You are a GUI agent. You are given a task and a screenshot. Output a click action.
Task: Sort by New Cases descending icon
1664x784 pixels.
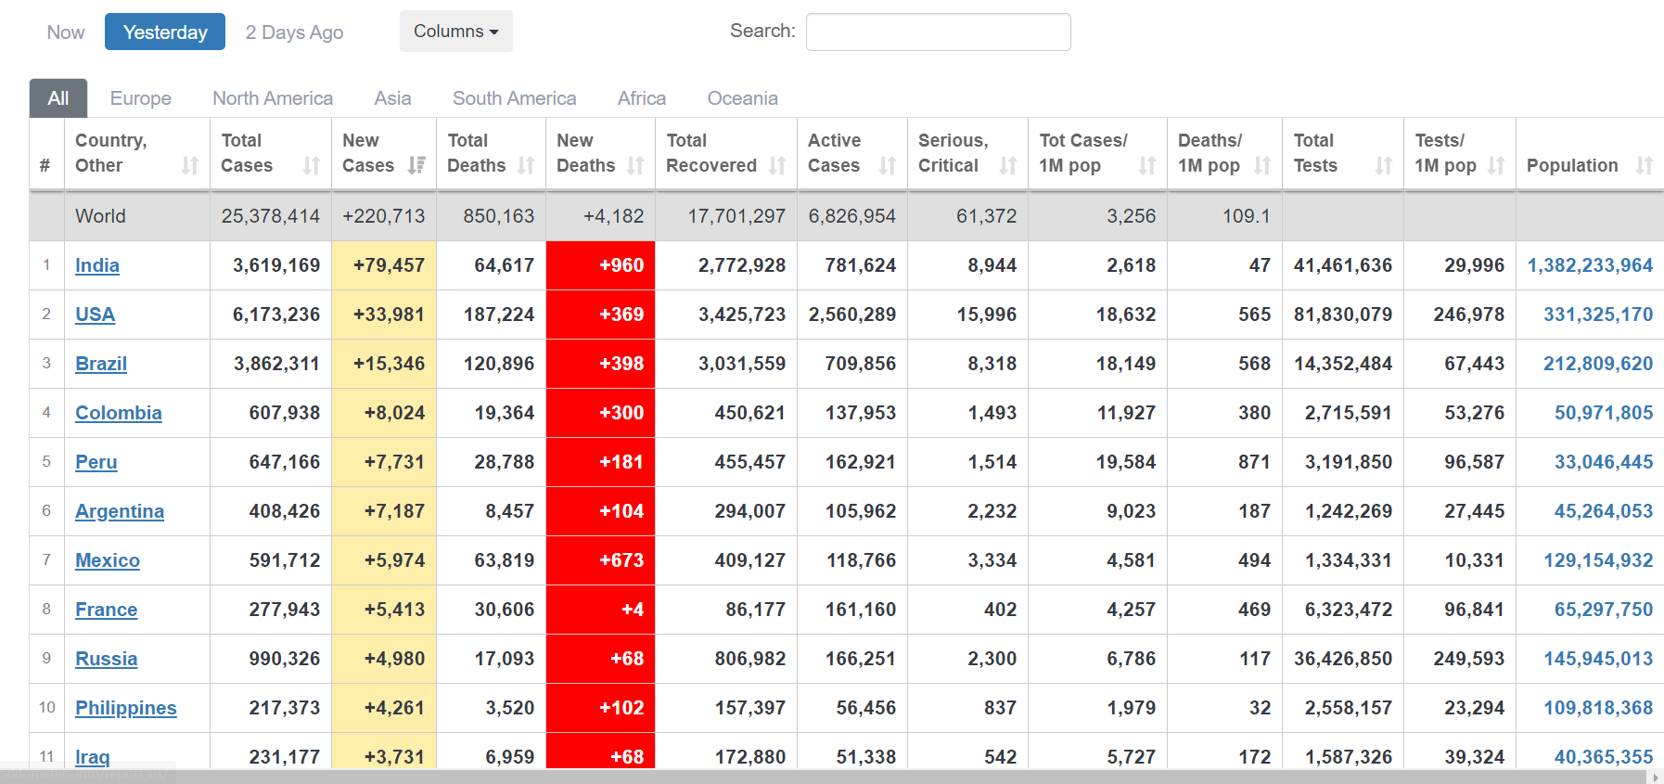[416, 165]
